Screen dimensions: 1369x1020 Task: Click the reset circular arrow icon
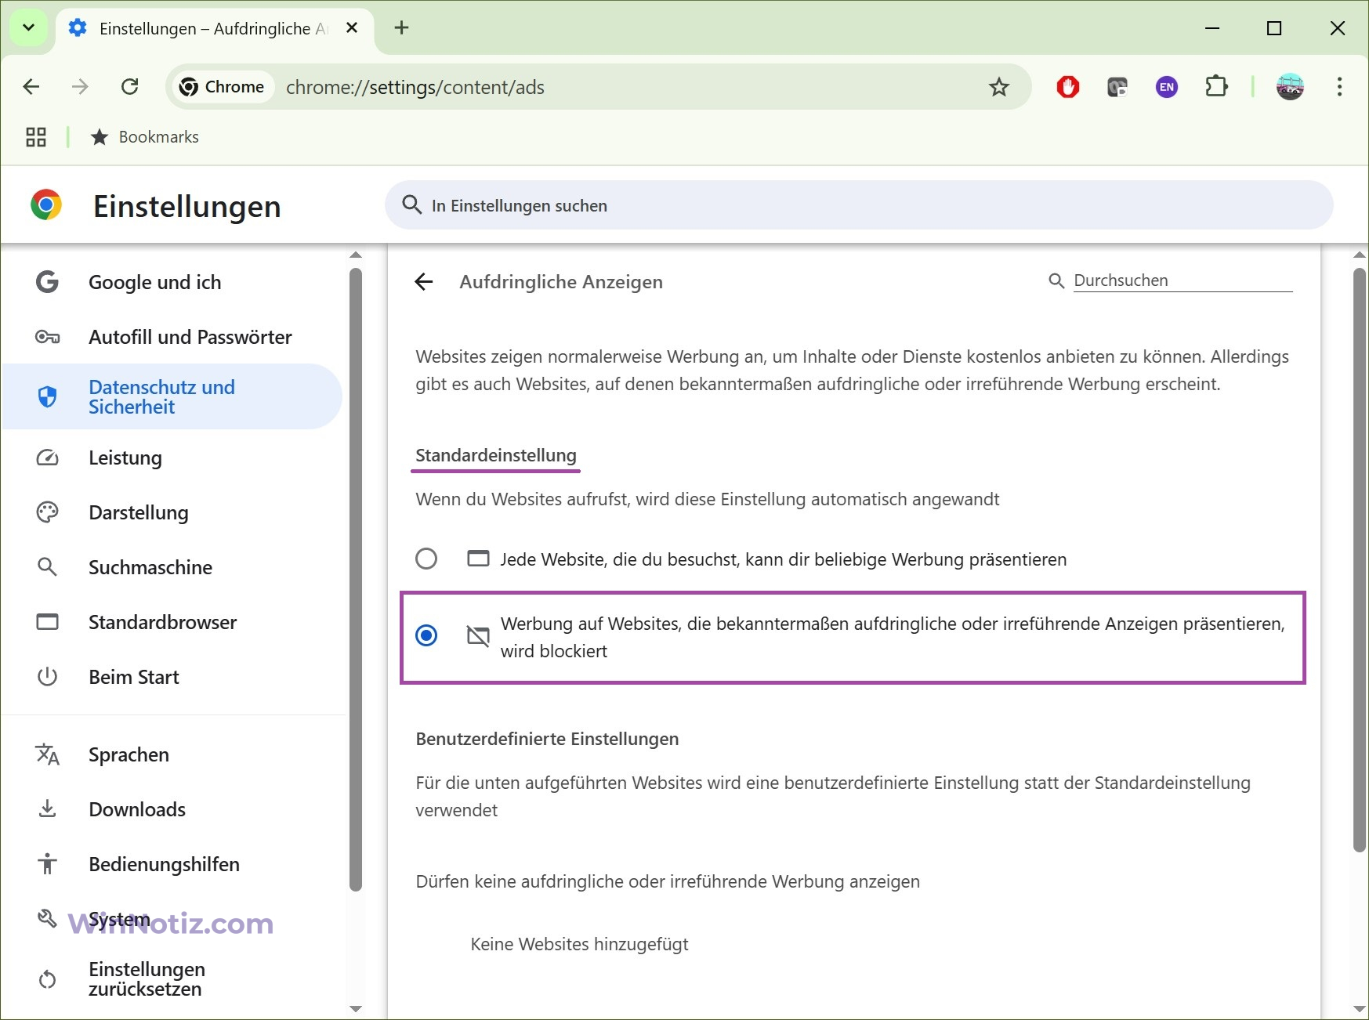click(x=47, y=979)
